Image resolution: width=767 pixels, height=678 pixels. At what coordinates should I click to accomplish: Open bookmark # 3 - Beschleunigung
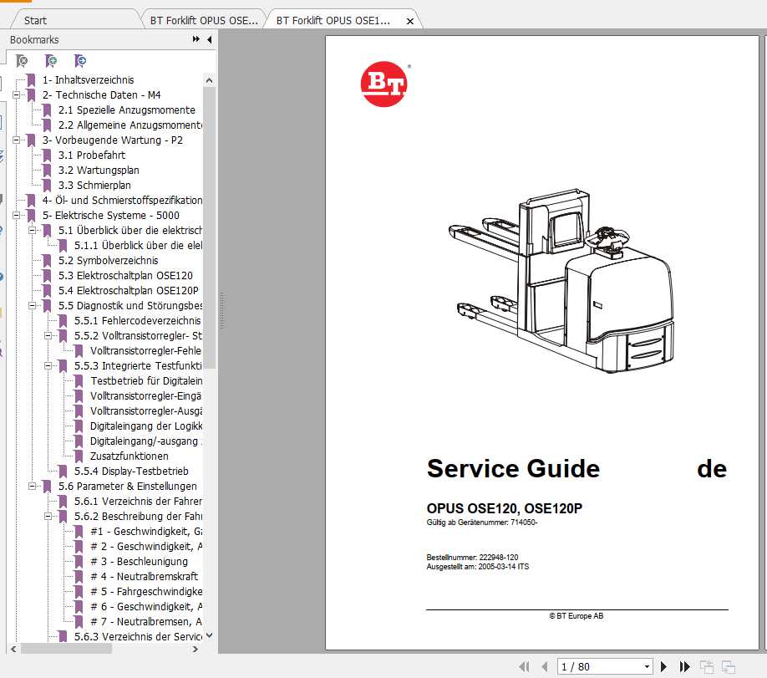(139, 562)
